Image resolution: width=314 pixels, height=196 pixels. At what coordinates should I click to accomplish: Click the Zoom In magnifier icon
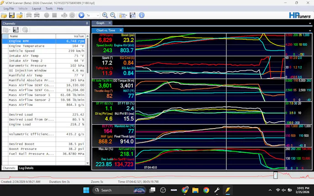pyautogui.click(x=105, y=15)
